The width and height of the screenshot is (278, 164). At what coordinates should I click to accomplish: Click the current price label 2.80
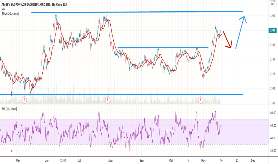(273, 30)
